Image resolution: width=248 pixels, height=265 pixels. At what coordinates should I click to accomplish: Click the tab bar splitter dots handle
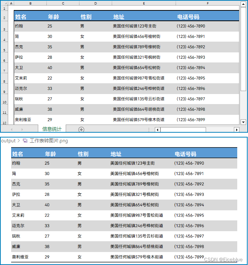(x=149, y=130)
